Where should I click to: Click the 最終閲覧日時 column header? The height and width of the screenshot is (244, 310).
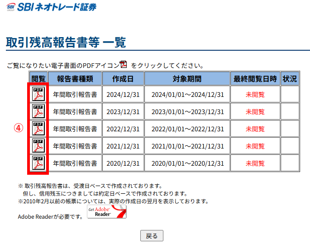(x=255, y=78)
